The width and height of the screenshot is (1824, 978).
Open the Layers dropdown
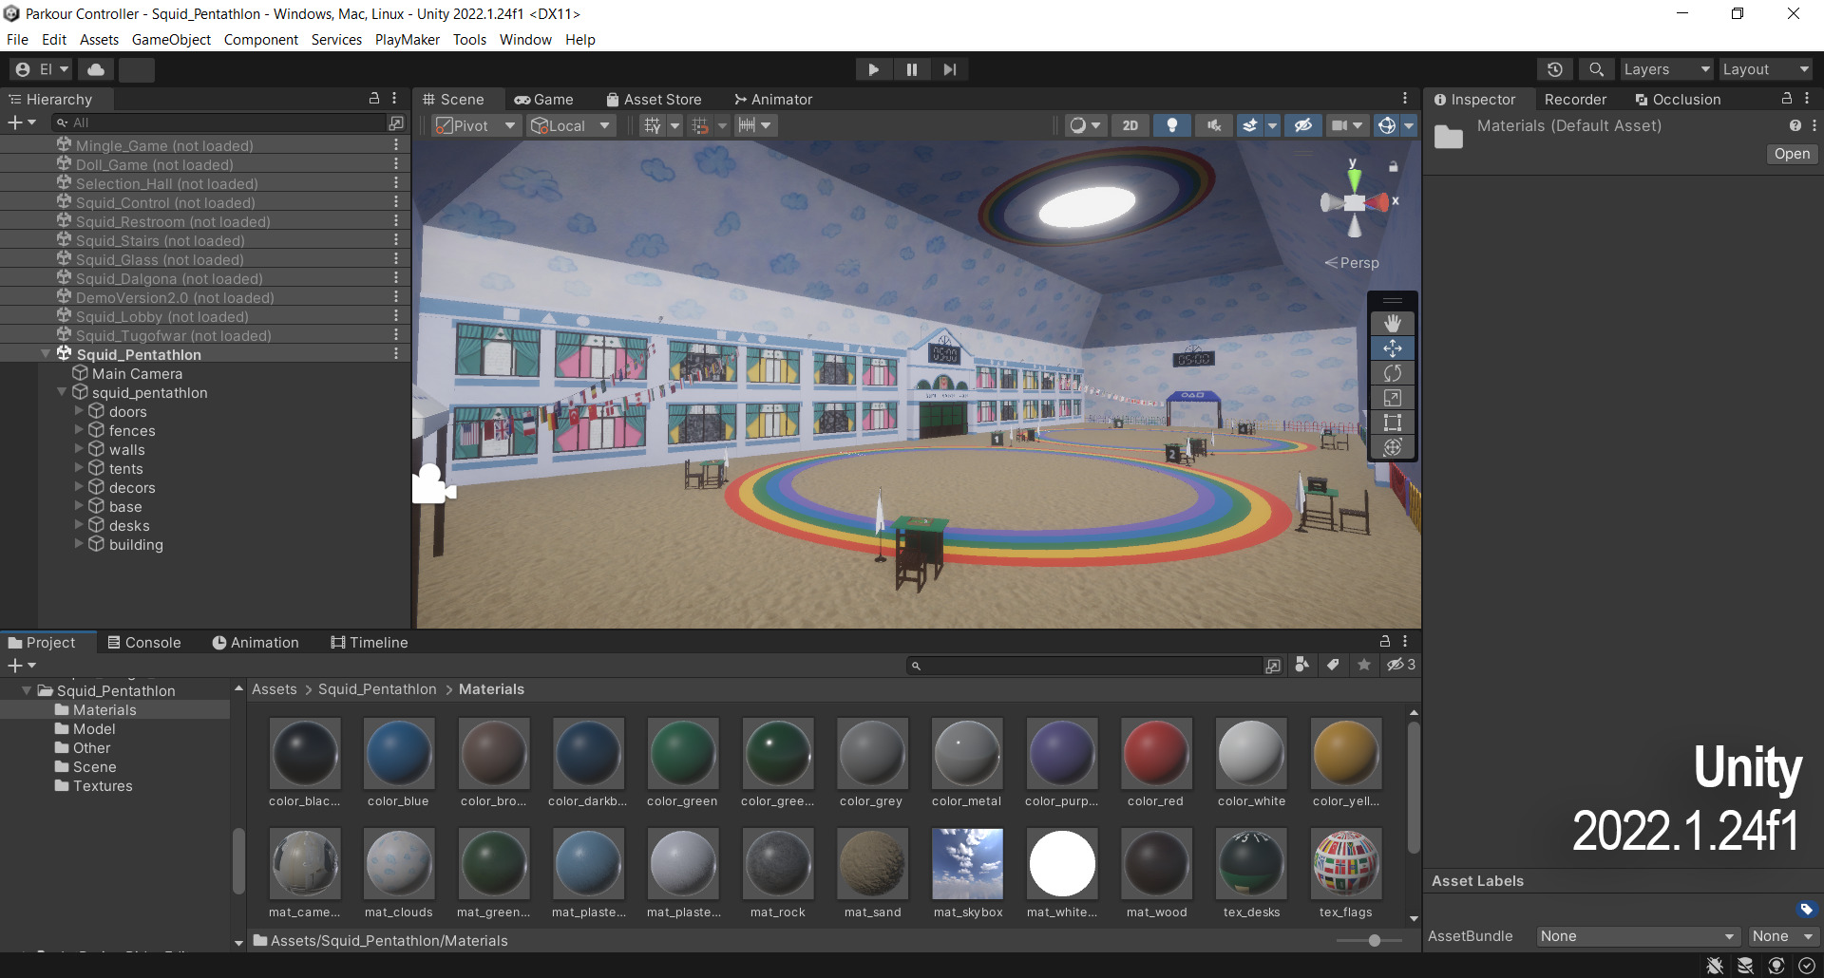pos(1666,69)
